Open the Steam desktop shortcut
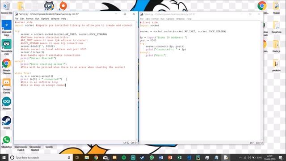The image size is (286, 161). pyautogui.click(x=7, y=122)
